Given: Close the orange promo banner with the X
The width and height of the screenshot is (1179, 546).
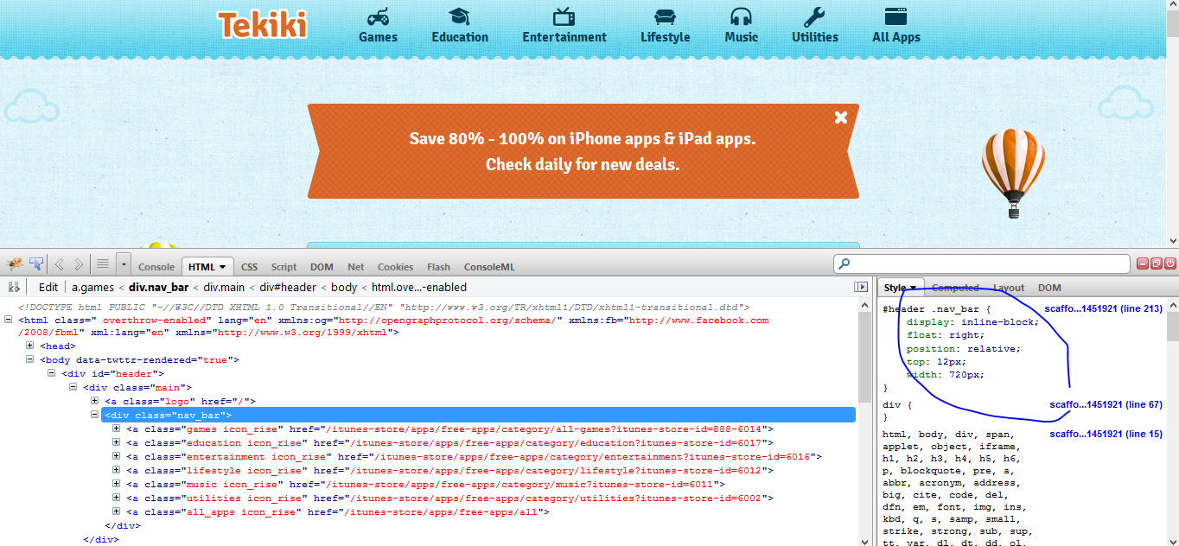Looking at the screenshot, I should tap(841, 117).
